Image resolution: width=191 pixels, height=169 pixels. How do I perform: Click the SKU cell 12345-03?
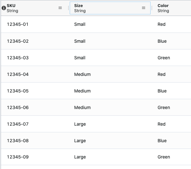click(x=18, y=58)
